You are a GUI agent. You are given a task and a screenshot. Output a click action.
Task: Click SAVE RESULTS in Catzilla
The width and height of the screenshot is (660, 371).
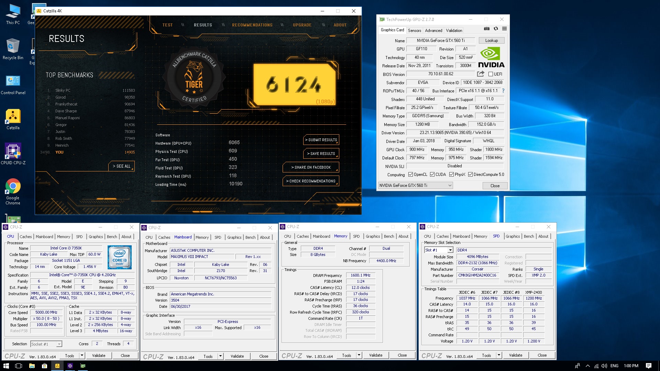[x=321, y=154]
